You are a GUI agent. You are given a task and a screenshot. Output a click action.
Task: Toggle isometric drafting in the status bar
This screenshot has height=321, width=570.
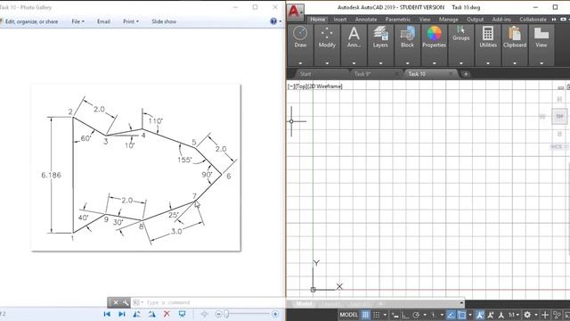(x=434, y=315)
